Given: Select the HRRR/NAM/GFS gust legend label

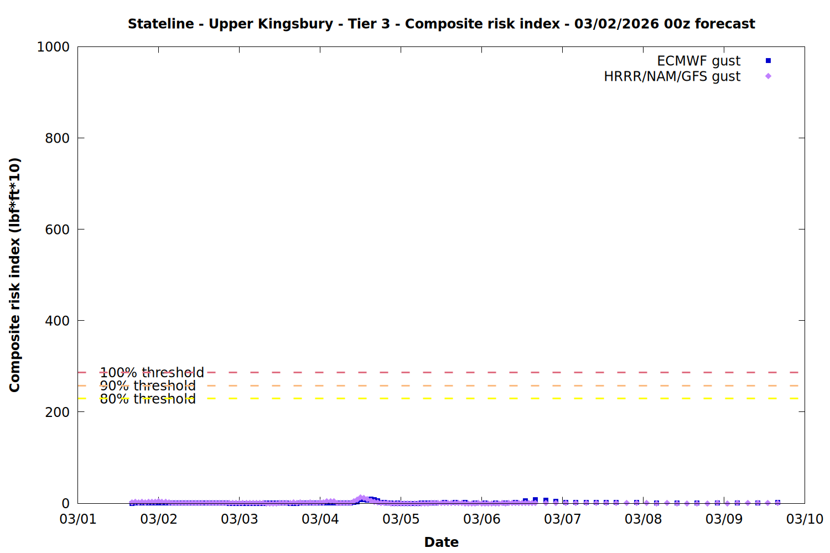Looking at the screenshot, I should click(672, 76).
